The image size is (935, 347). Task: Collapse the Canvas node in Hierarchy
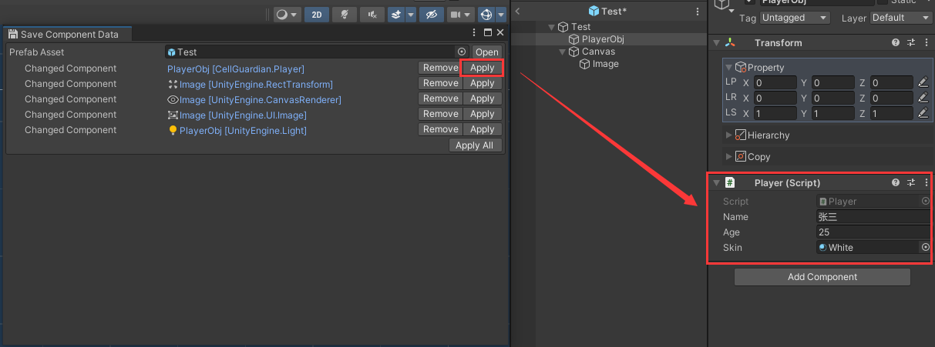pyautogui.click(x=563, y=52)
